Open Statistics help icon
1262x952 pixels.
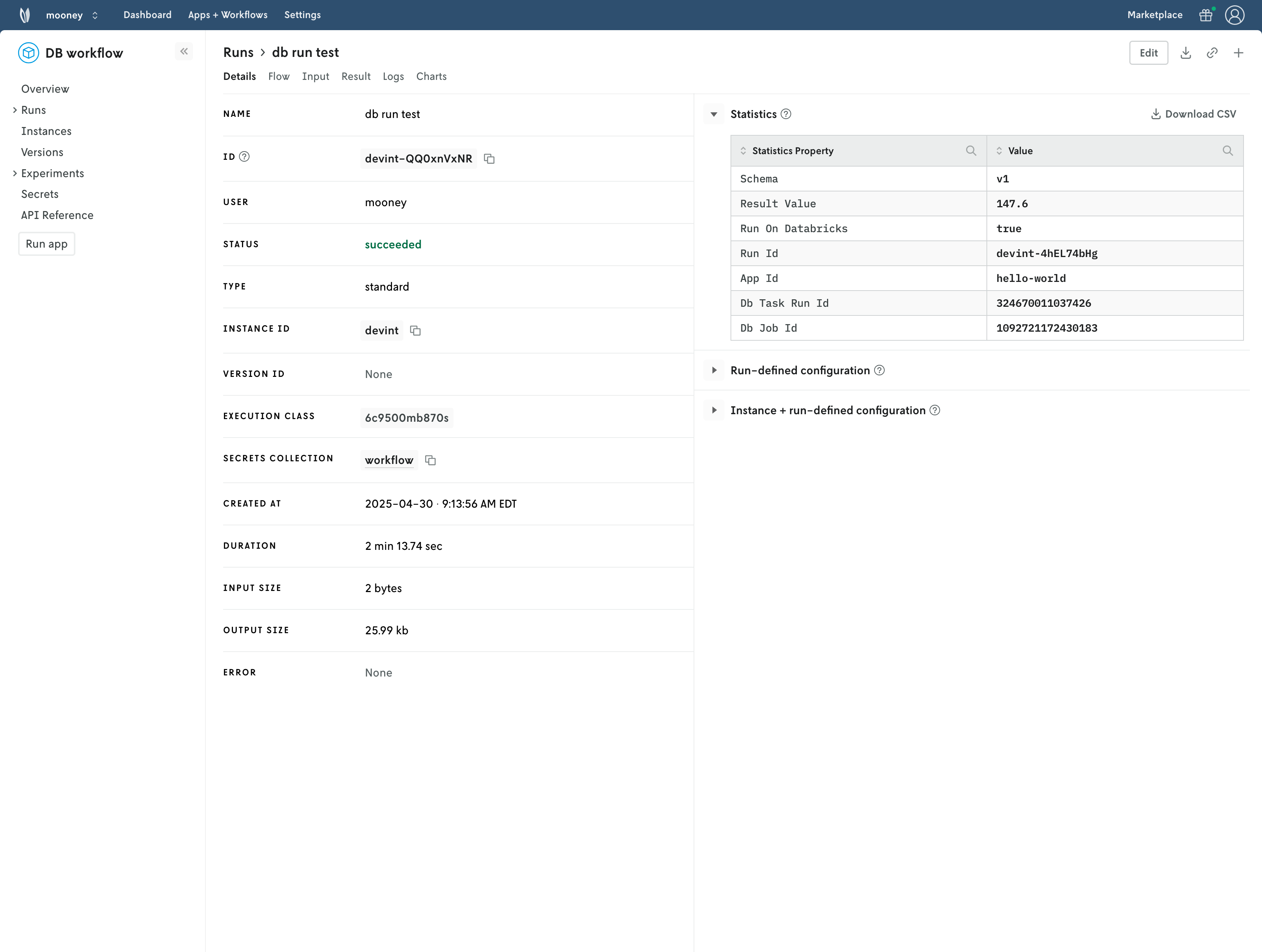pos(786,114)
